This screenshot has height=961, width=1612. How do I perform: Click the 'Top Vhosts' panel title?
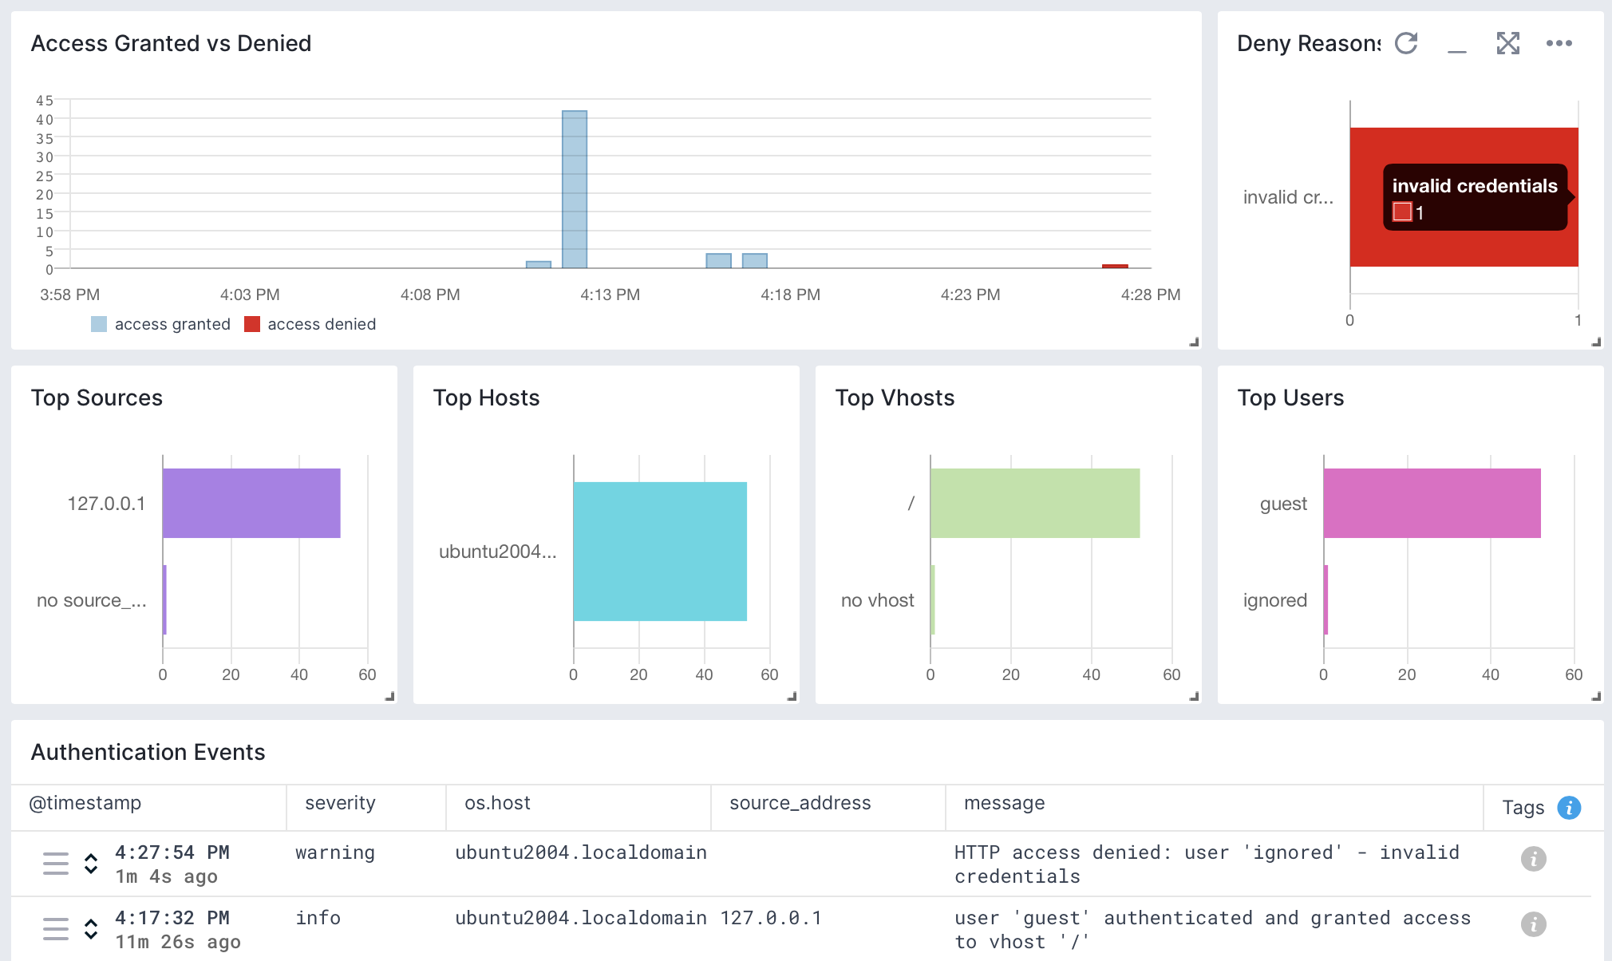(895, 397)
